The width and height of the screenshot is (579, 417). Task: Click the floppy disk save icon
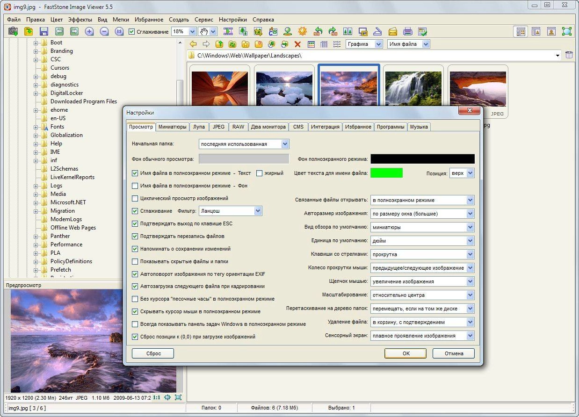pos(44,31)
